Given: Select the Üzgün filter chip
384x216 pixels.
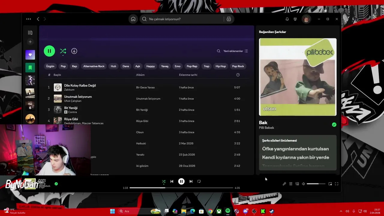Looking at the screenshot, I should (x=50, y=66).
